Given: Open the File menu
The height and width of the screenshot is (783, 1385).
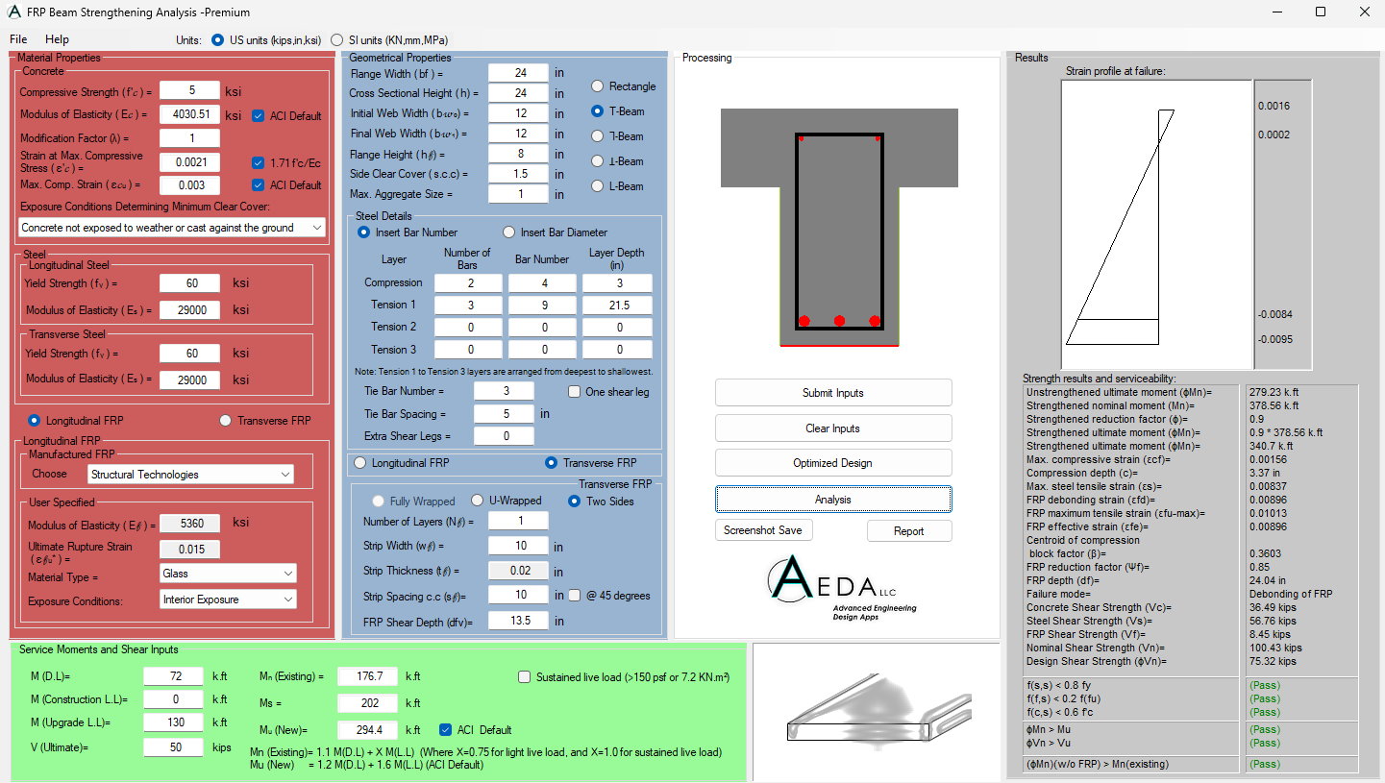Looking at the screenshot, I should click(18, 39).
